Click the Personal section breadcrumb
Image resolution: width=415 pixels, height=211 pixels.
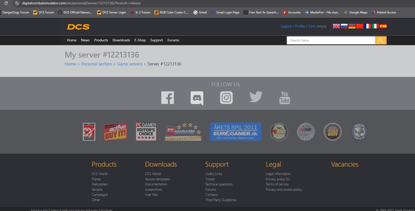click(97, 64)
